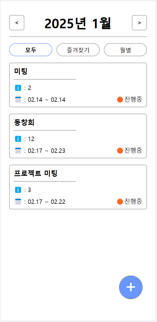This screenshot has width=157, height=322.
Task: Go to previous month with < button
Action: 17,22
